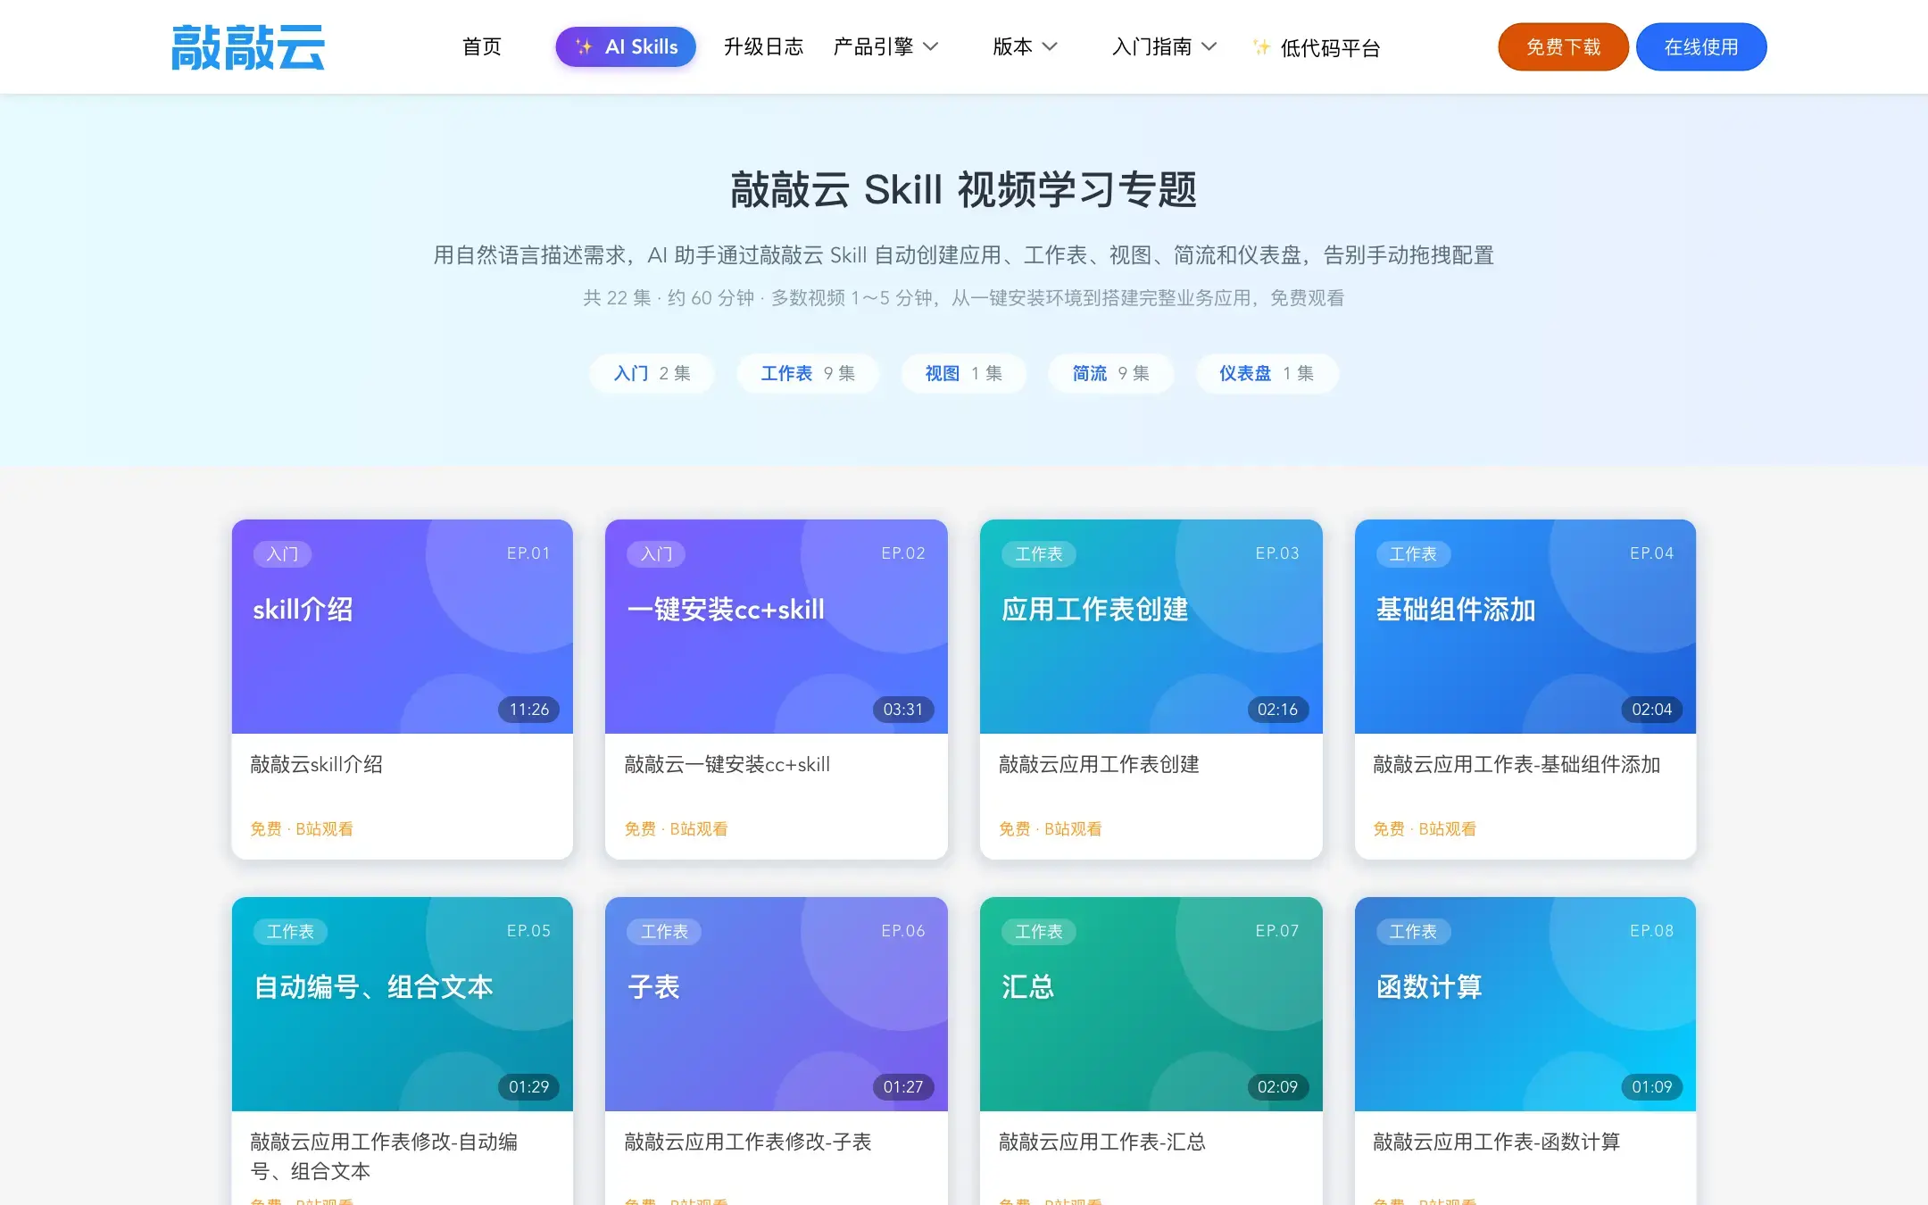Viewport: 1928px width, 1205px height.
Task: Click 免费 · B站观看 under 敲敲云skill介绍
Action: (302, 828)
